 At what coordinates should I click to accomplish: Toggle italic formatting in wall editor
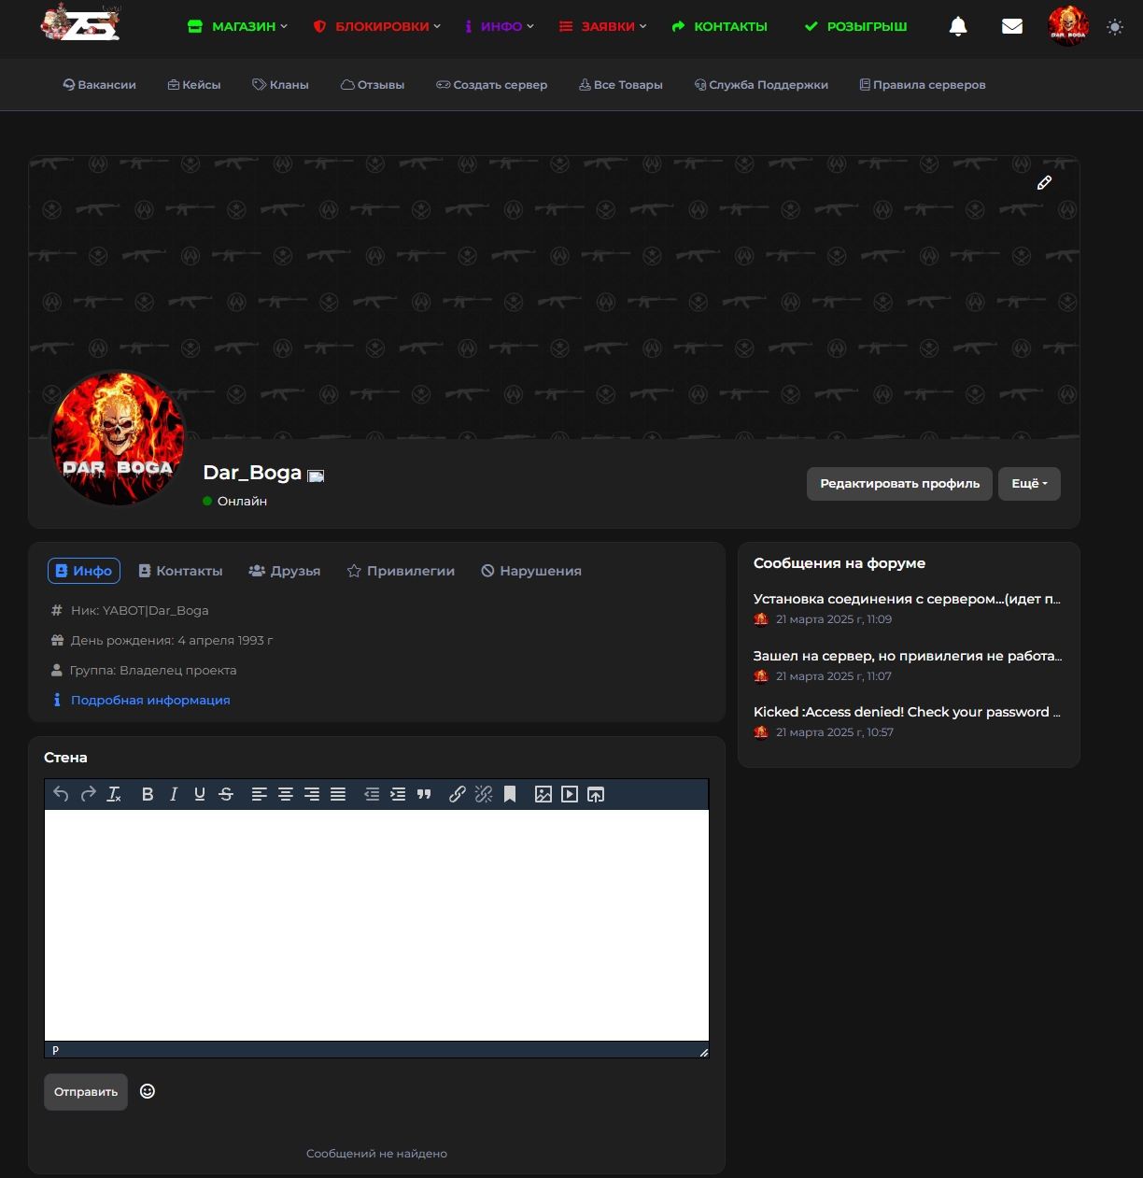pos(174,794)
